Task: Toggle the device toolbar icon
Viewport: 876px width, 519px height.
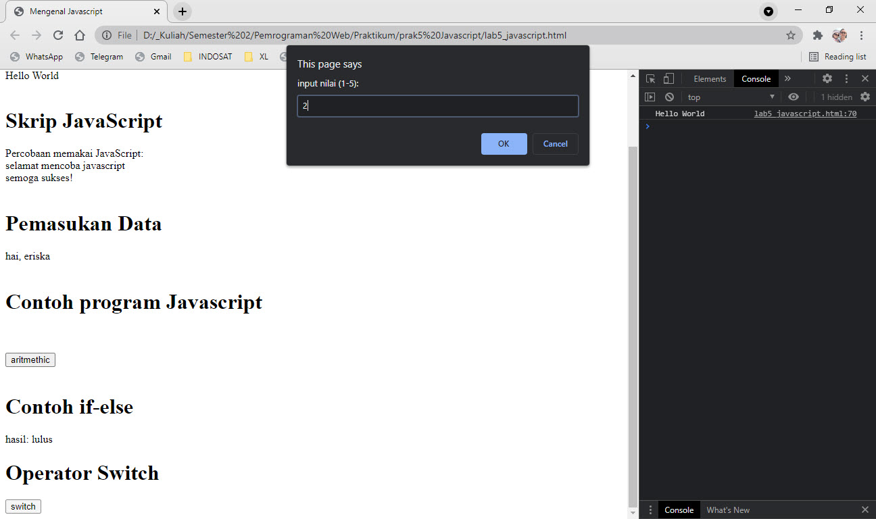Action: pyautogui.click(x=668, y=78)
